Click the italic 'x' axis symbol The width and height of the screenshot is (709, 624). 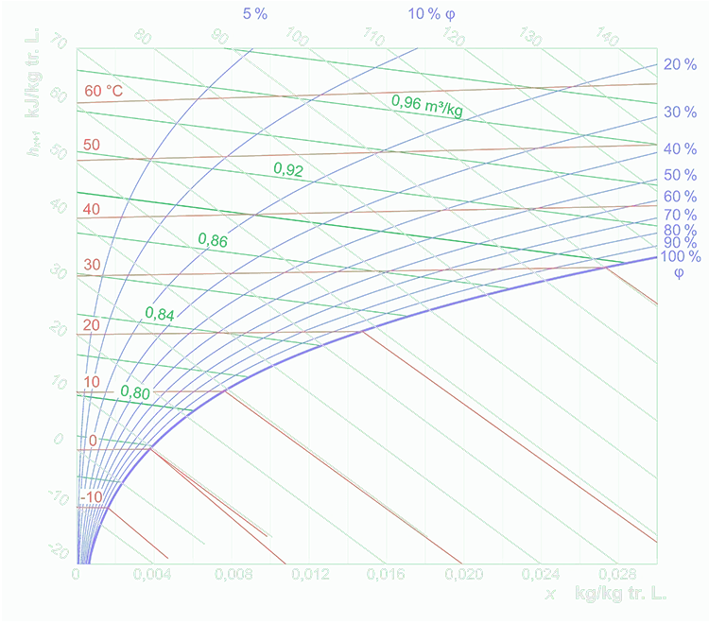(x=550, y=594)
